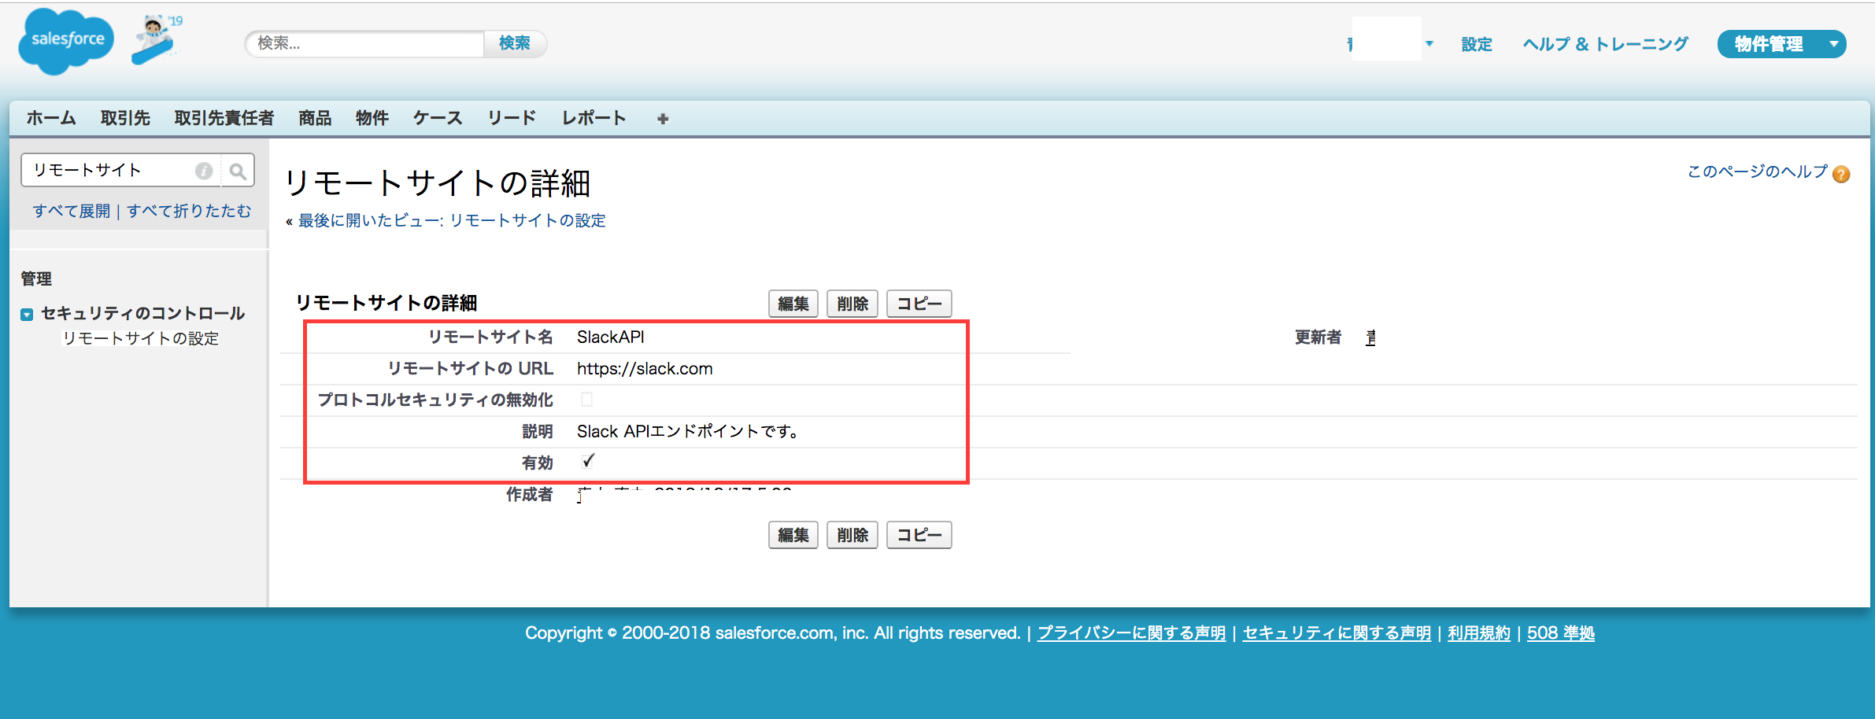This screenshot has height=719, width=1875.
Task: Click セキュリティのコントロール sidebar label
Action: pyautogui.click(x=143, y=313)
